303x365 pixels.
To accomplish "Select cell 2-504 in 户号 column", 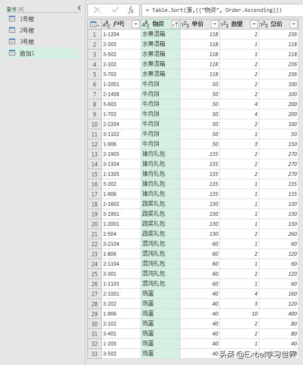I will (x=121, y=234).
